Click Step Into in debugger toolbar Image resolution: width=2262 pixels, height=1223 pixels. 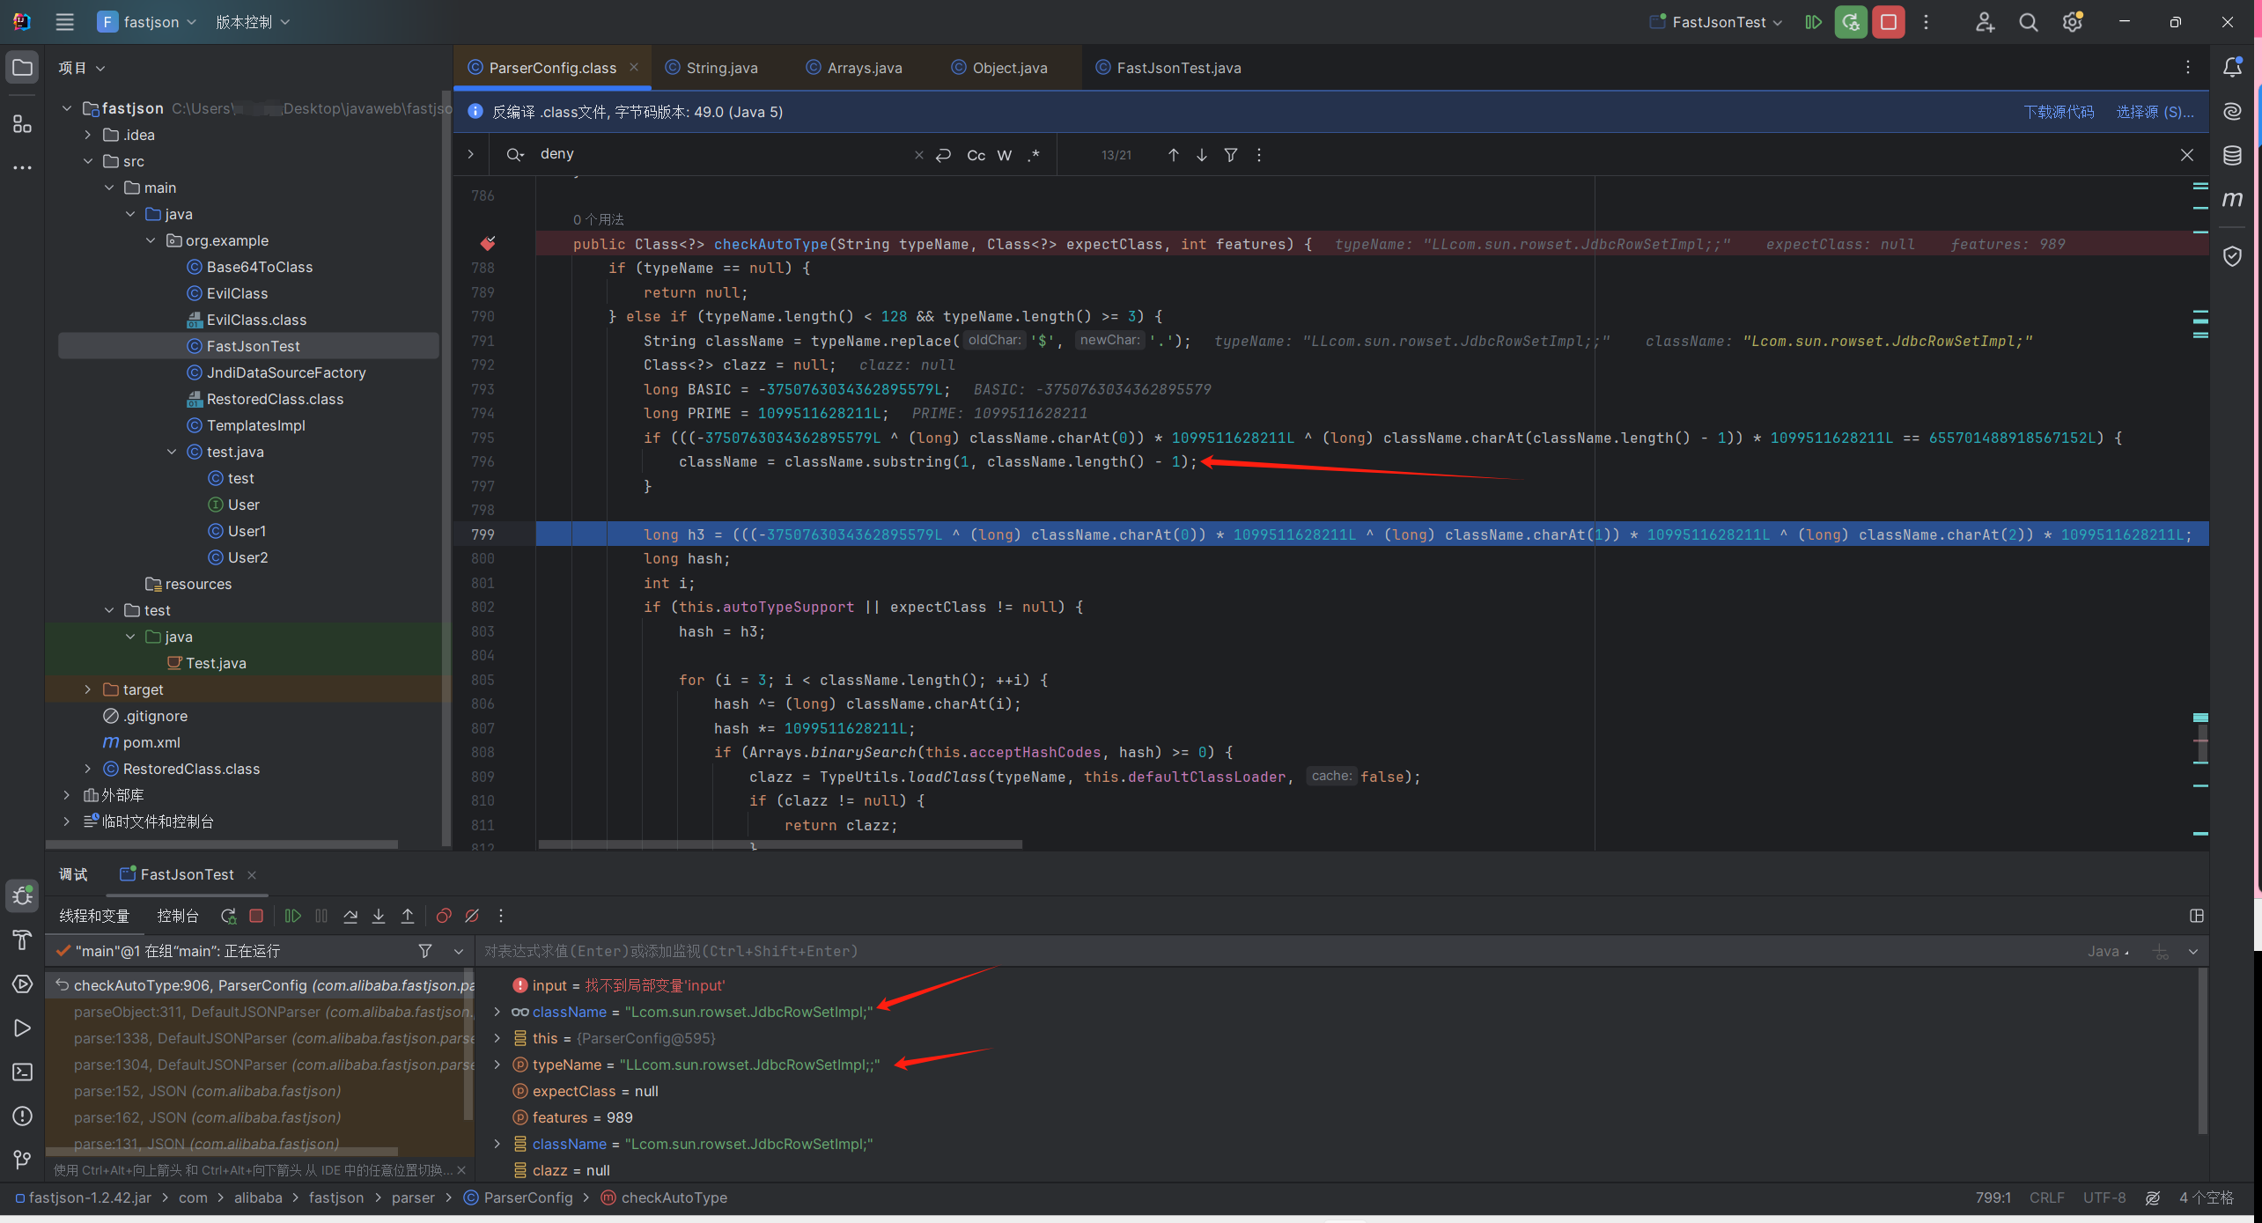(x=379, y=917)
